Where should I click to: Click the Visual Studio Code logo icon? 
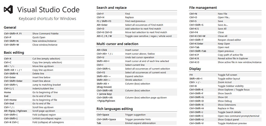pyautogui.click(x=8, y=10)
